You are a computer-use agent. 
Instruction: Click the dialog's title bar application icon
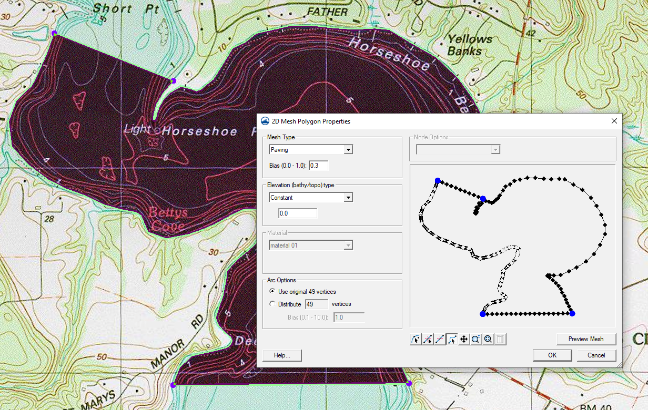[x=265, y=121]
